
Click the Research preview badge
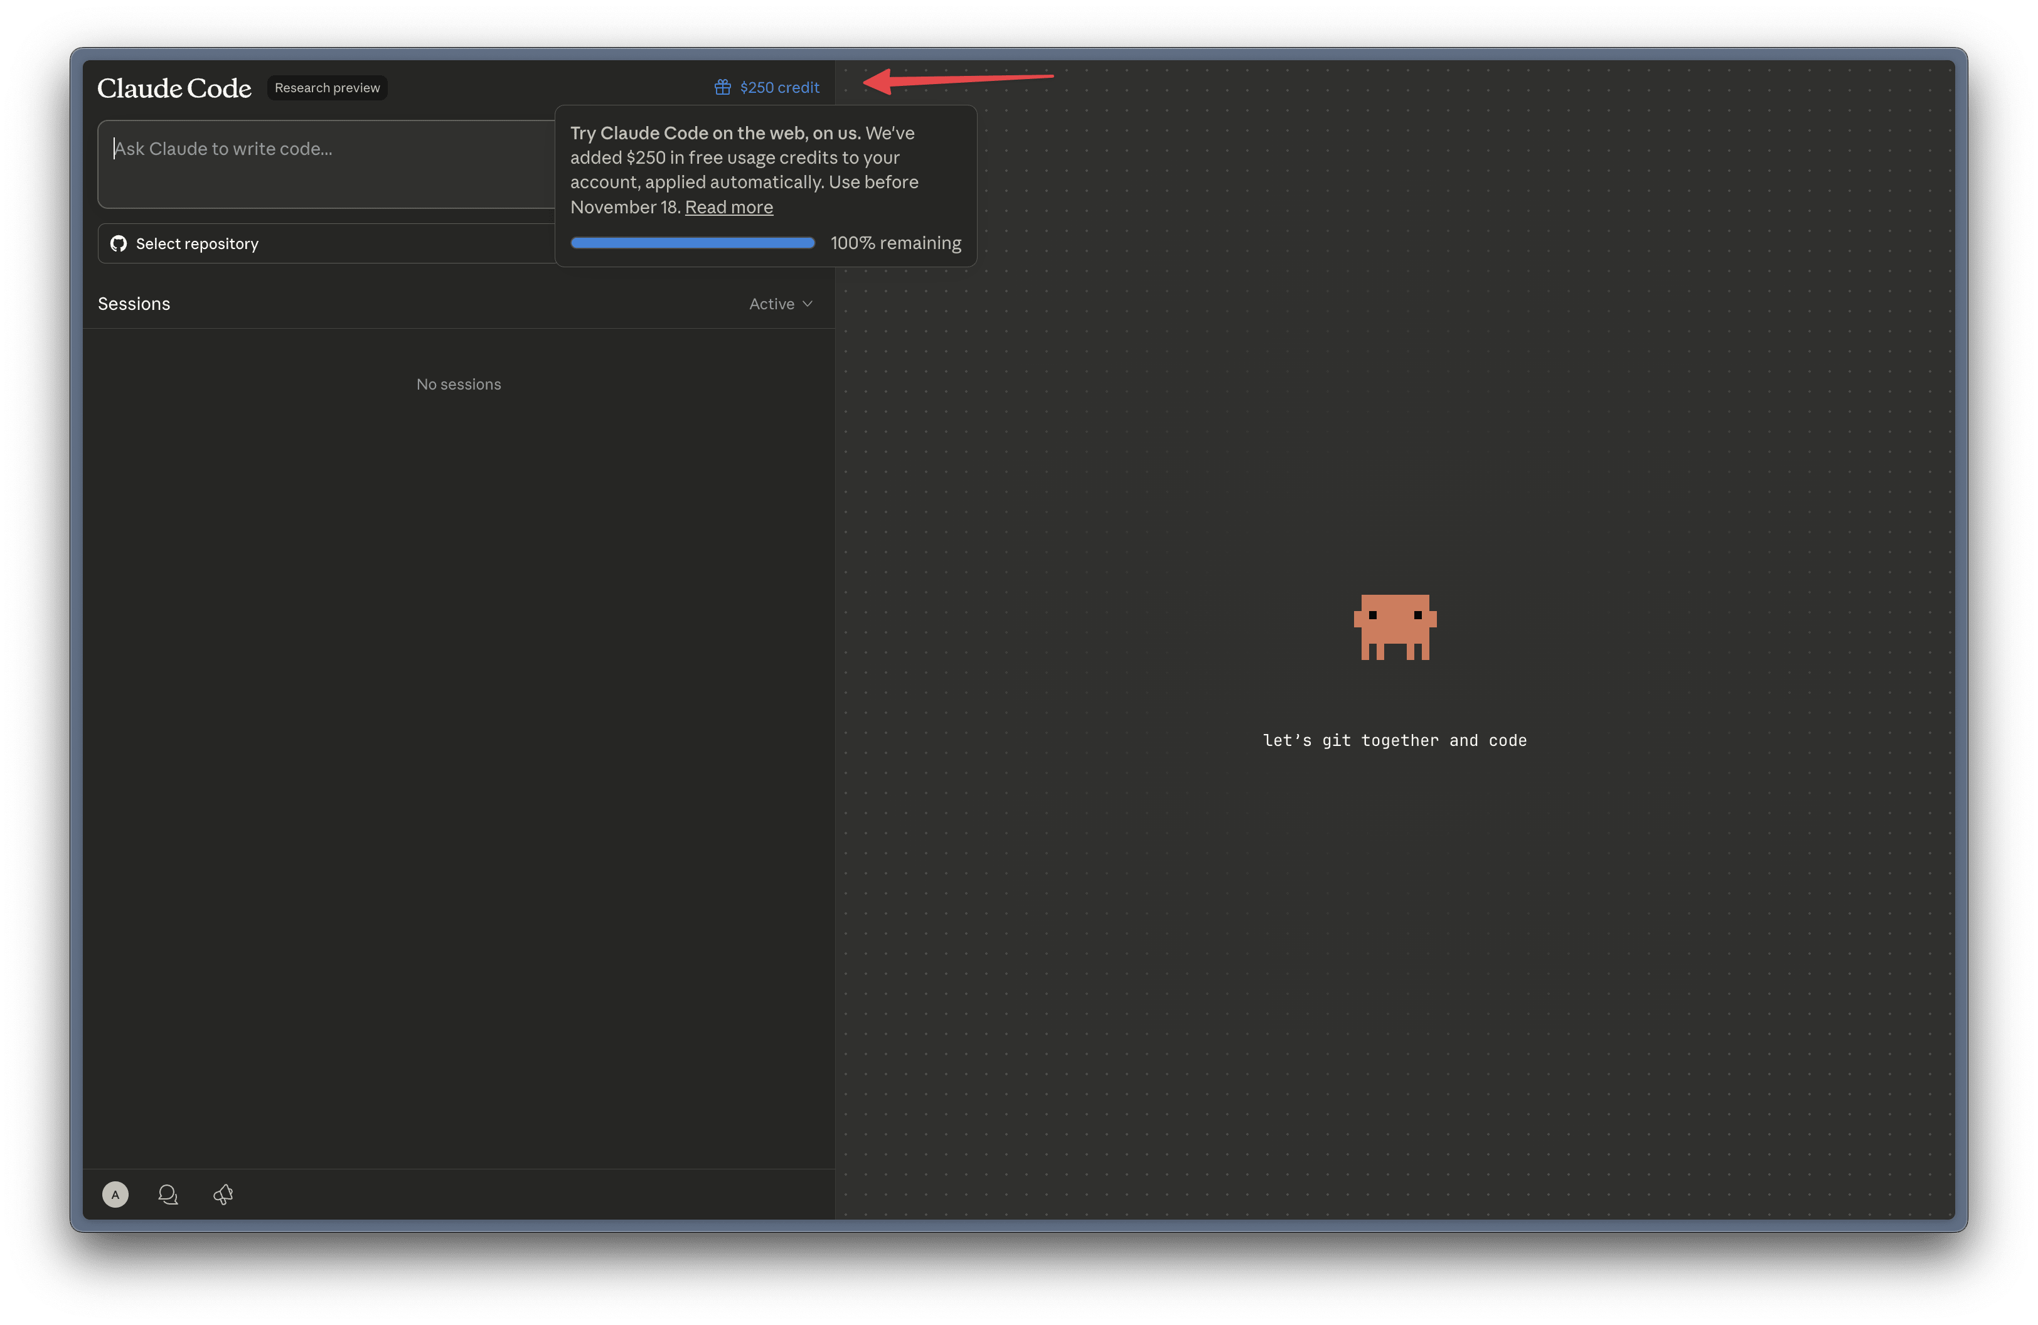pos(327,88)
